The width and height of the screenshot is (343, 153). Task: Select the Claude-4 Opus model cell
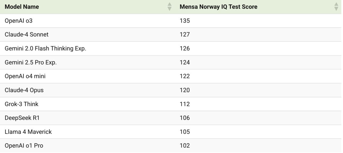[x=24, y=90]
